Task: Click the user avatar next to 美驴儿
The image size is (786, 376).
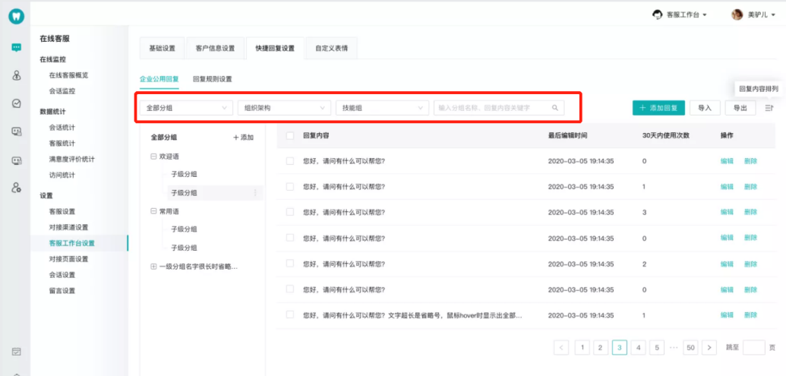Action: 737,14
